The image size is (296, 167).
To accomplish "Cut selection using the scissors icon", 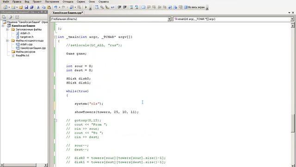I will coord(38,7).
